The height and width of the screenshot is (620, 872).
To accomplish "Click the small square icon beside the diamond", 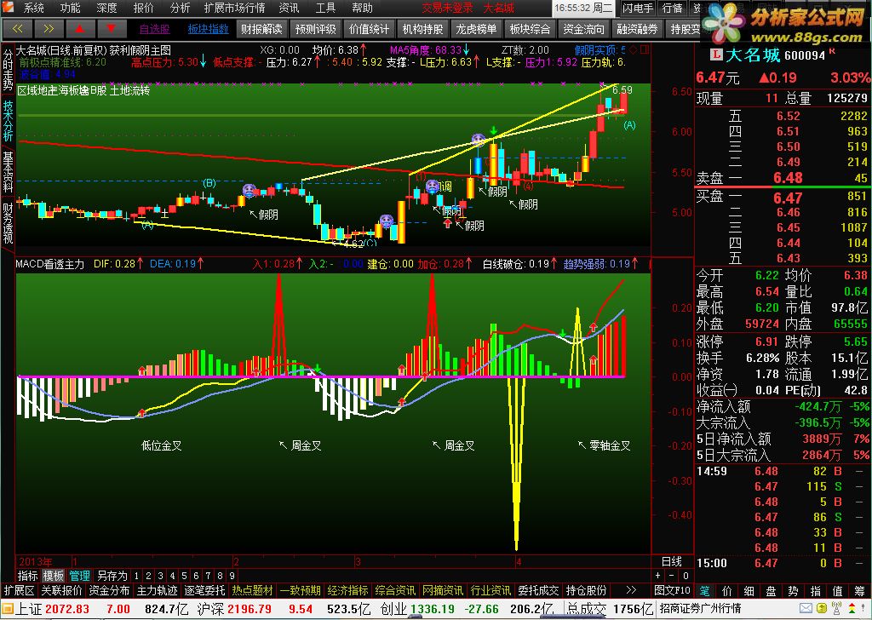I will [x=645, y=50].
